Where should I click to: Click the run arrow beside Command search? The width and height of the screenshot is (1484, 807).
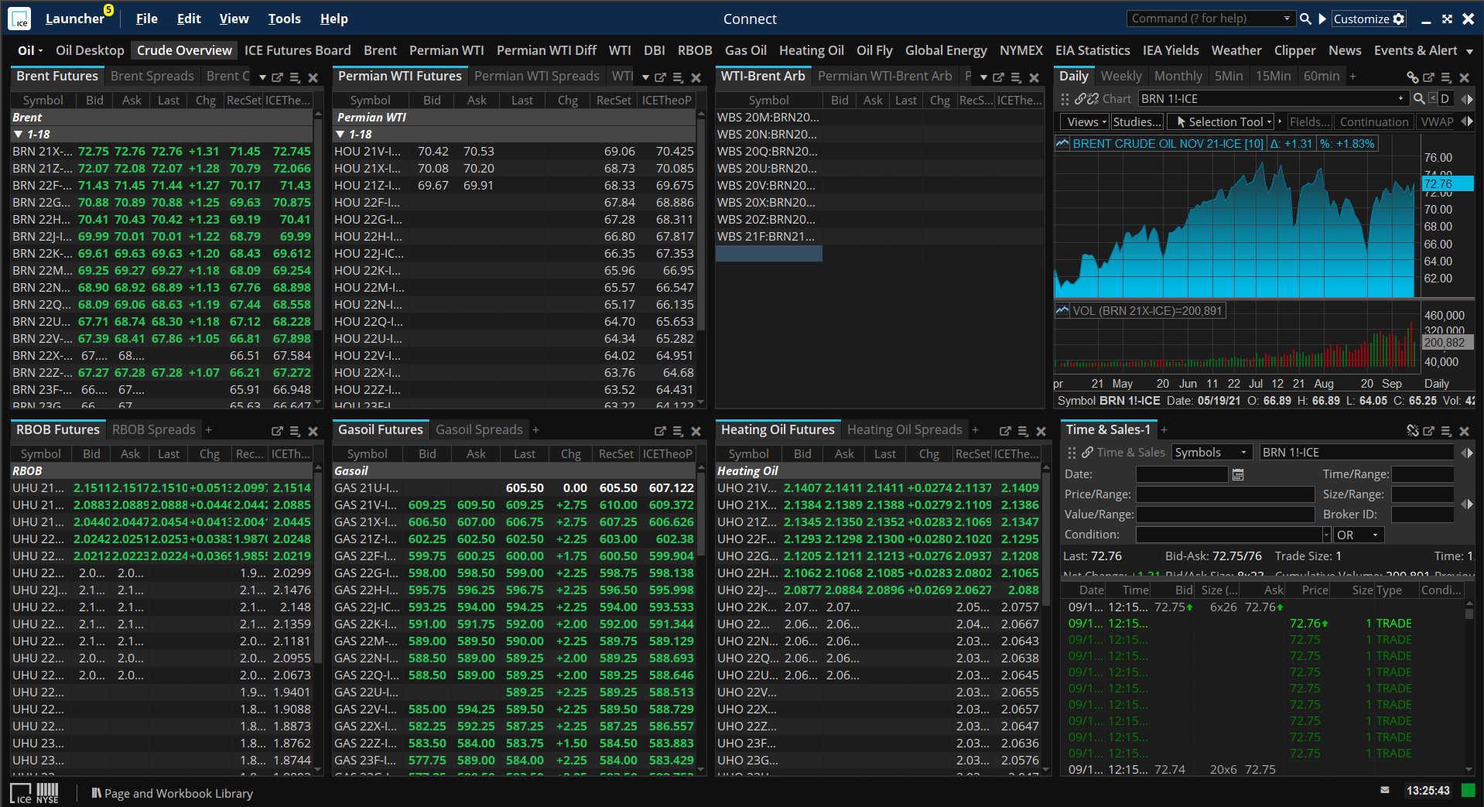coord(1322,19)
